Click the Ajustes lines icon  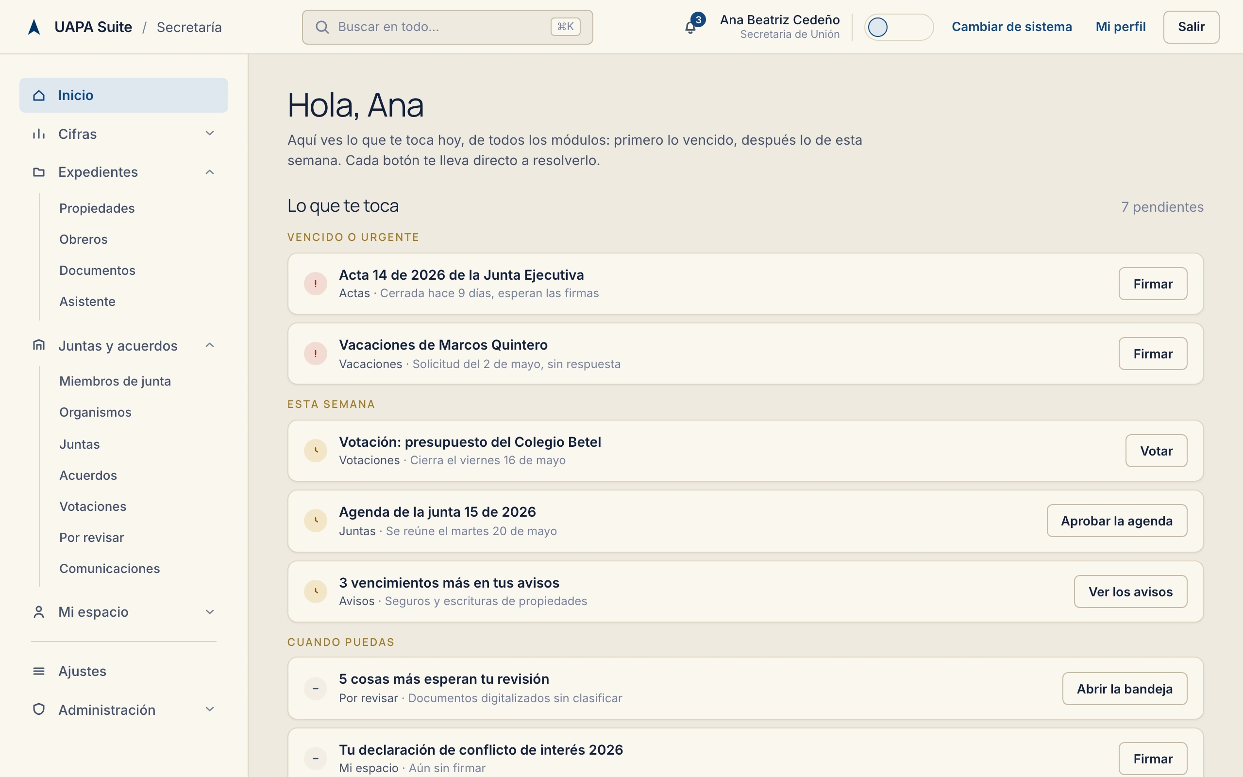39,671
